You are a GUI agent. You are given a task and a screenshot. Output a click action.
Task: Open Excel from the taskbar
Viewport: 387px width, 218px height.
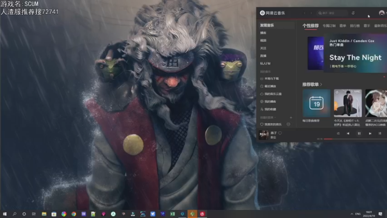click(x=173, y=214)
